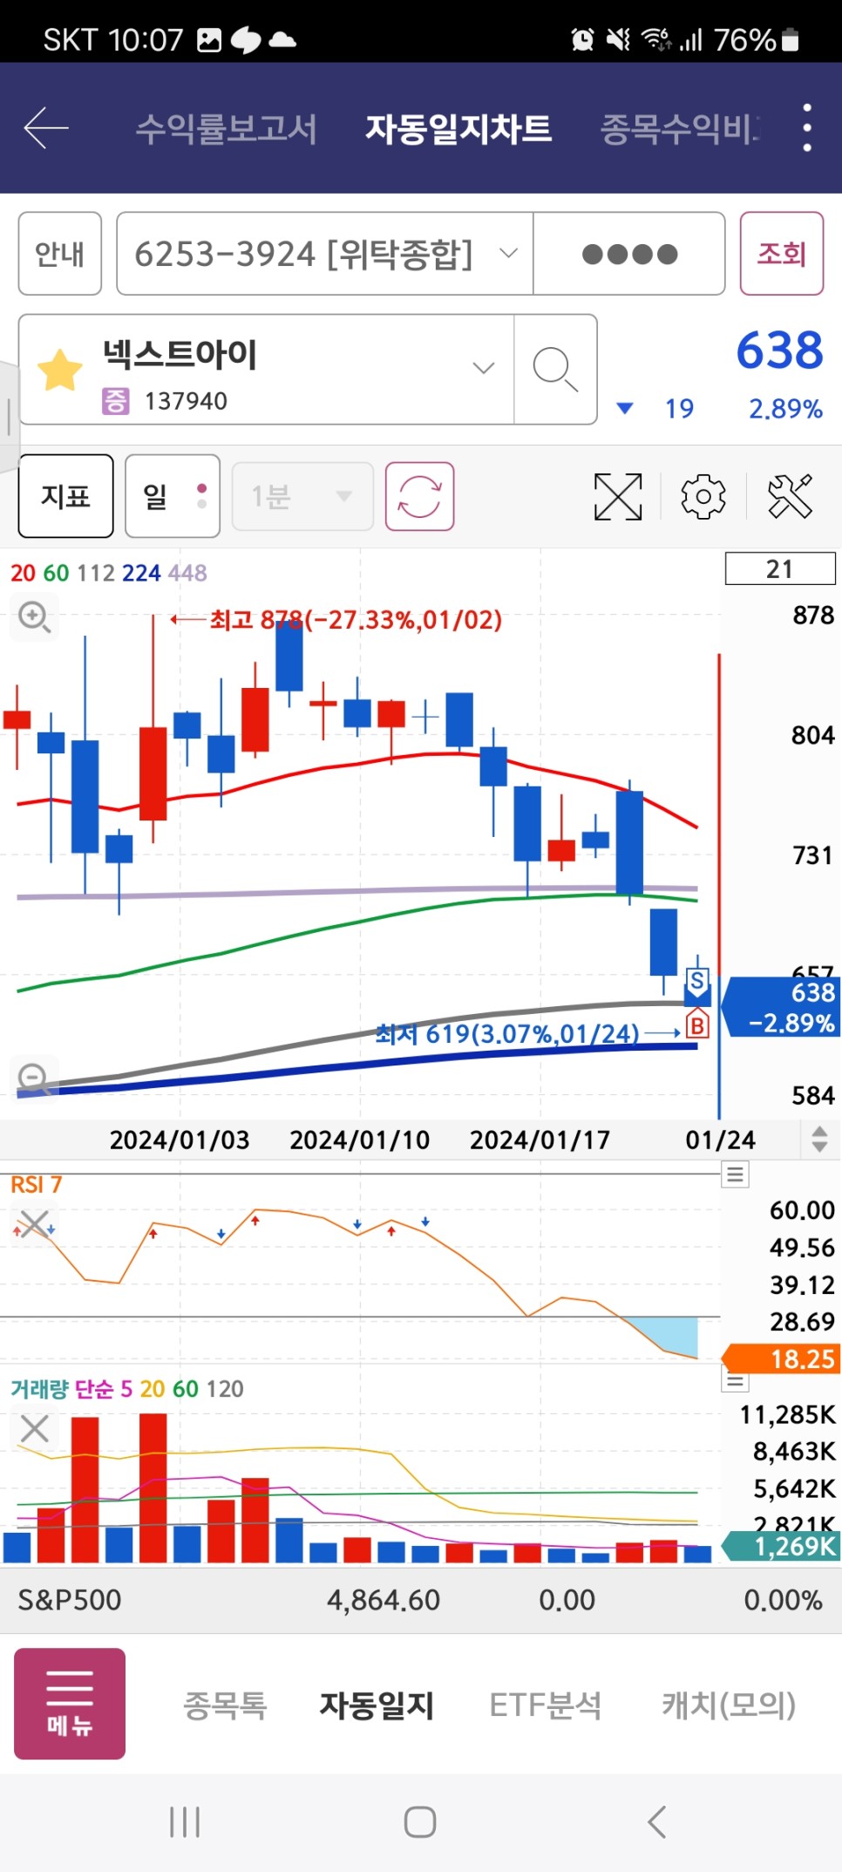The height and width of the screenshot is (1872, 842).
Task: Select the 112 moving average label
Action: pyautogui.click(x=96, y=573)
